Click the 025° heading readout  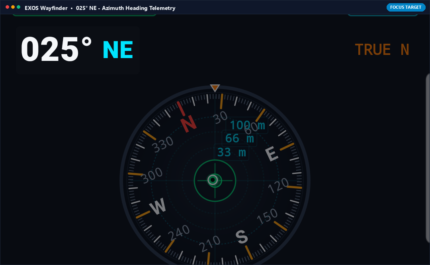pyautogui.click(x=56, y=50)
